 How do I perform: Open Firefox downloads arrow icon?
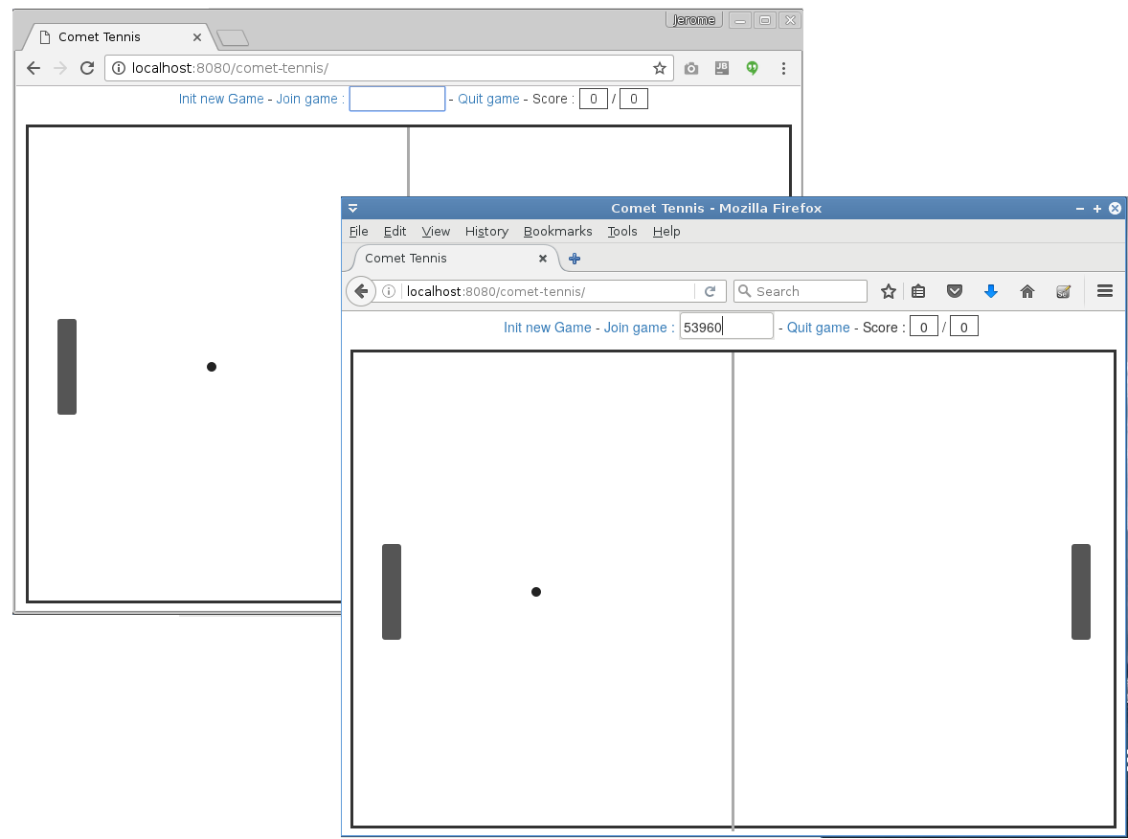[991, 291]
